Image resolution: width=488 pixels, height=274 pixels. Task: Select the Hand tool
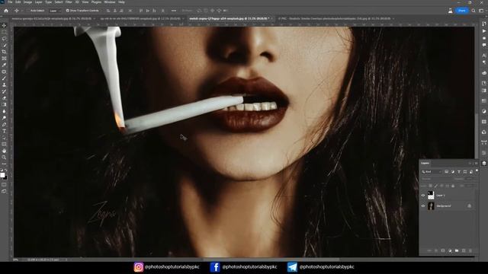point(4,151)
